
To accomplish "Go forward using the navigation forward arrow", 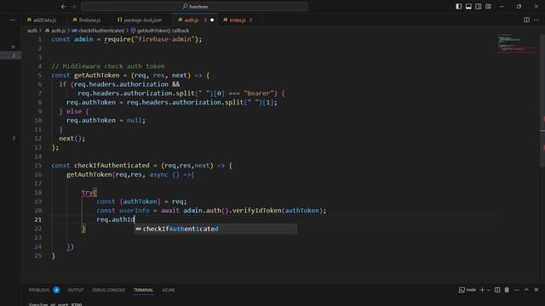I will 74,6.
